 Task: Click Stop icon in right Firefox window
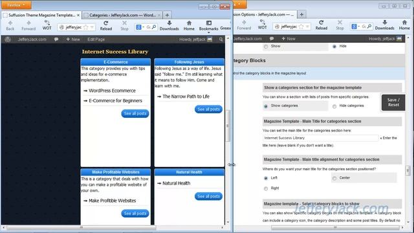point(340,23)
